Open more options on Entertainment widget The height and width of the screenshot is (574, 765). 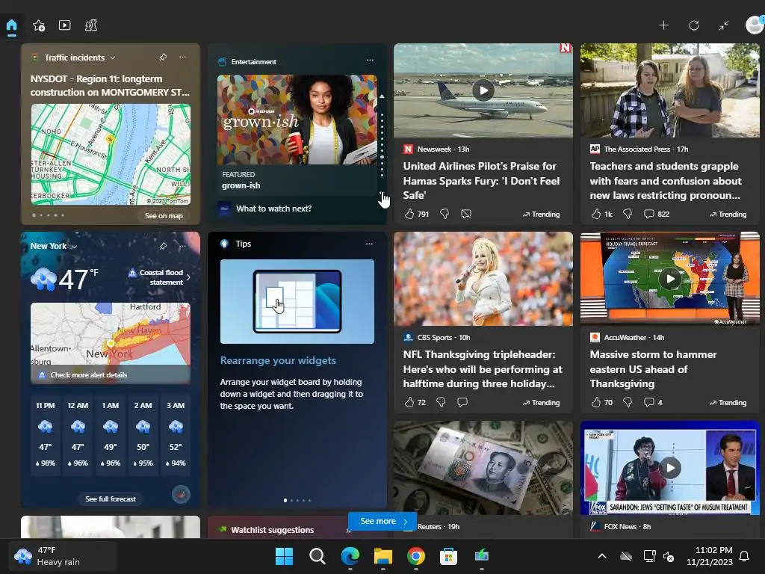click(x=370, y=60)
